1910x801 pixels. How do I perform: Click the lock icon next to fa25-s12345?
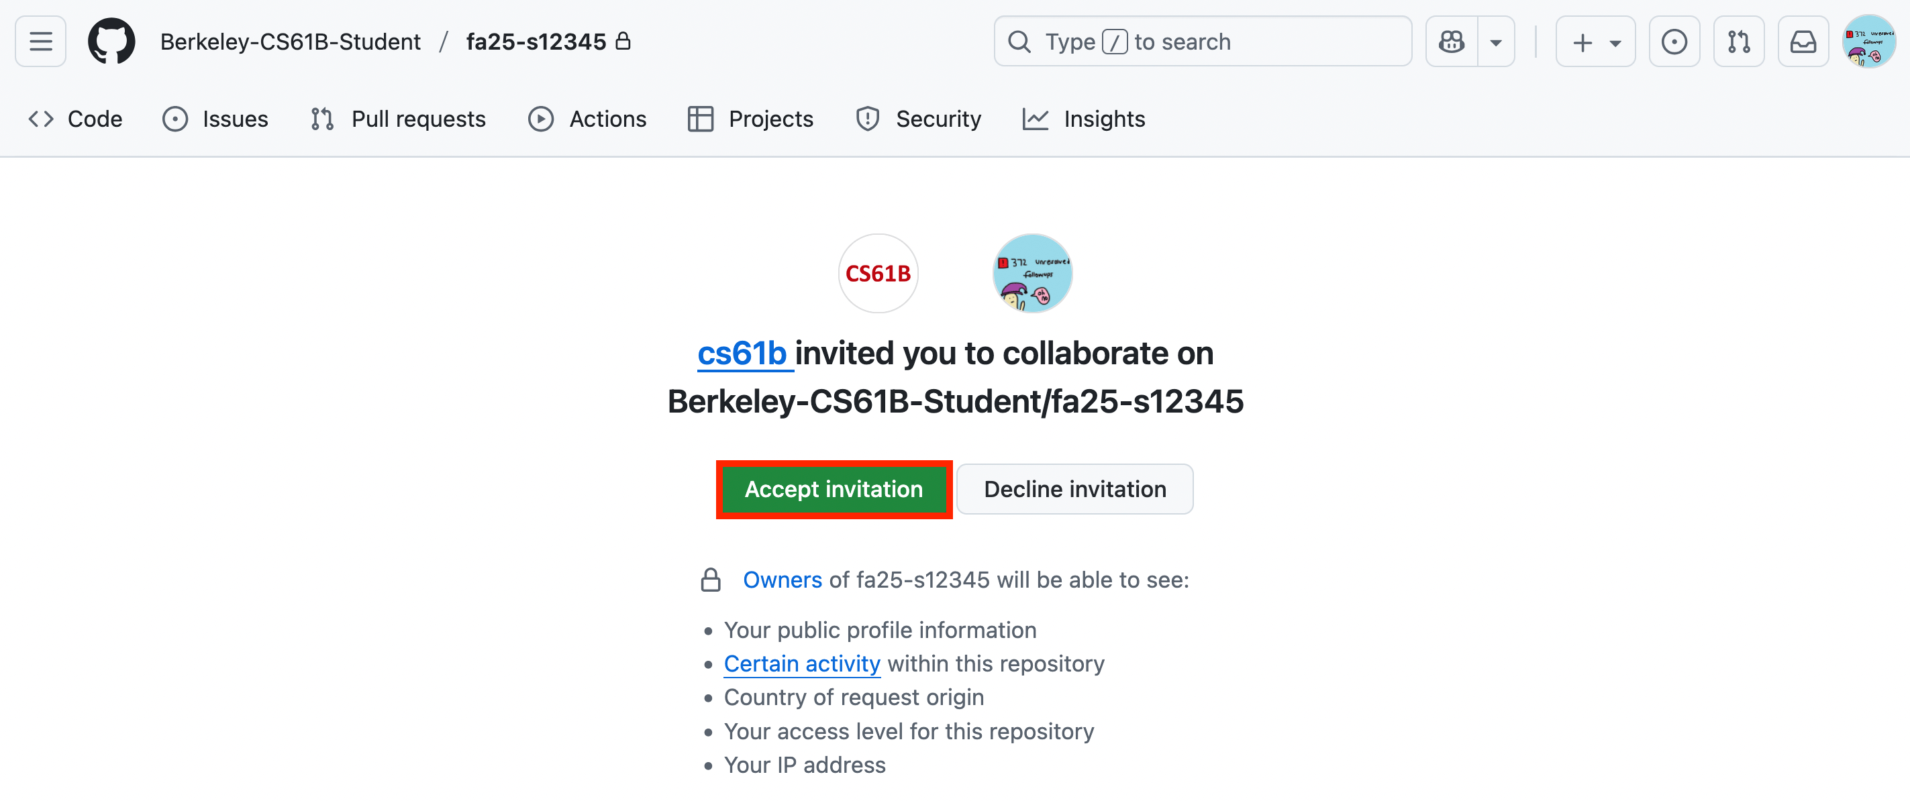pos(625,41)
